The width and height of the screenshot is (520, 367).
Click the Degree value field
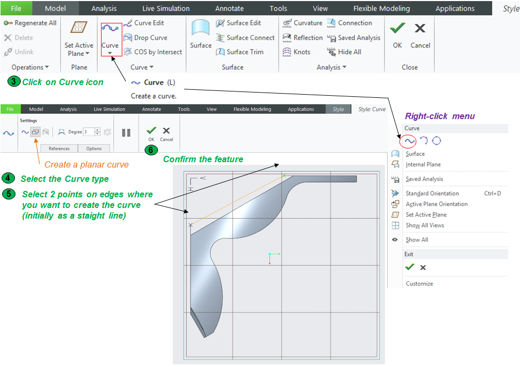(x=88, y=132)
